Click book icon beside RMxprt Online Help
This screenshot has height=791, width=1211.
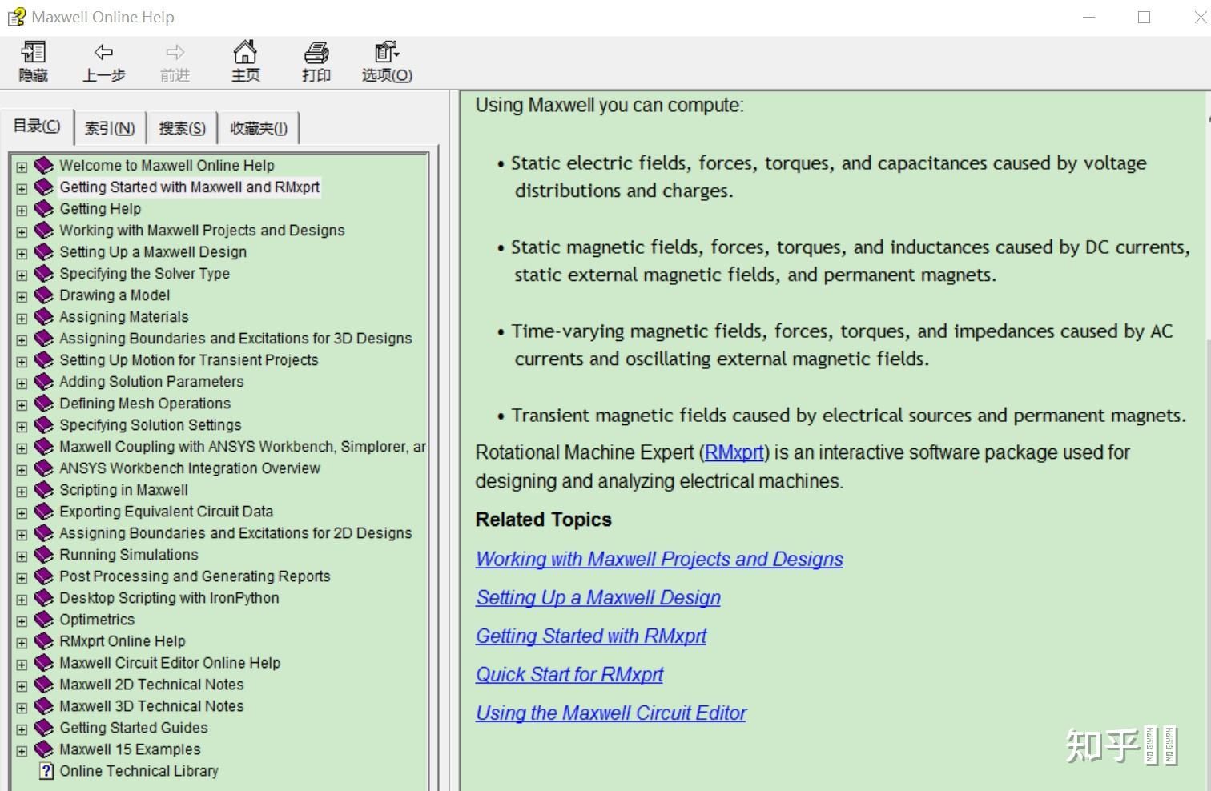tap(44, 641)
